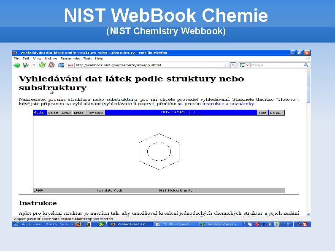Click the first system tray icon
Screen dimensions: 335x251
250,224
